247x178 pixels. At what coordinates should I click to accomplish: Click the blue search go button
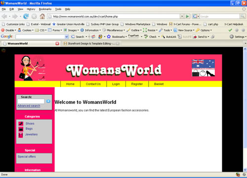(x=48, y=101)
